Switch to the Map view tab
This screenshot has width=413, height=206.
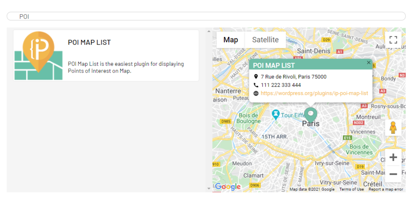231,40
